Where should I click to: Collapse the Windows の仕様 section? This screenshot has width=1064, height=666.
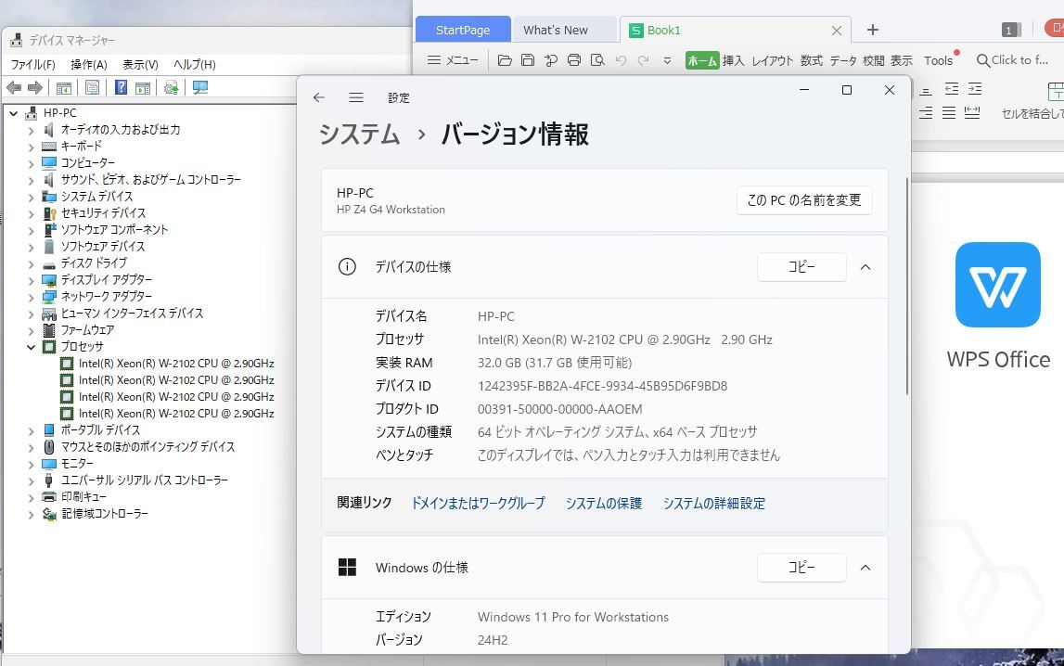coord(865,568)
